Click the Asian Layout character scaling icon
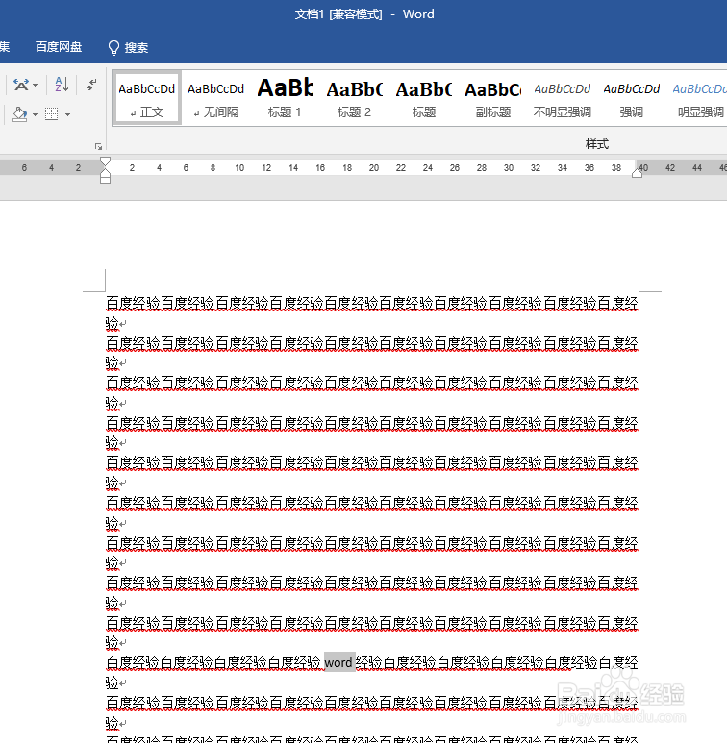 [x=21, y=85]
